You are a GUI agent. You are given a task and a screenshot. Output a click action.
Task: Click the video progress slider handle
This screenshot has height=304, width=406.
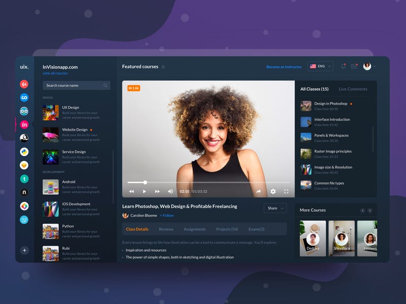click(x=145, y=182)
